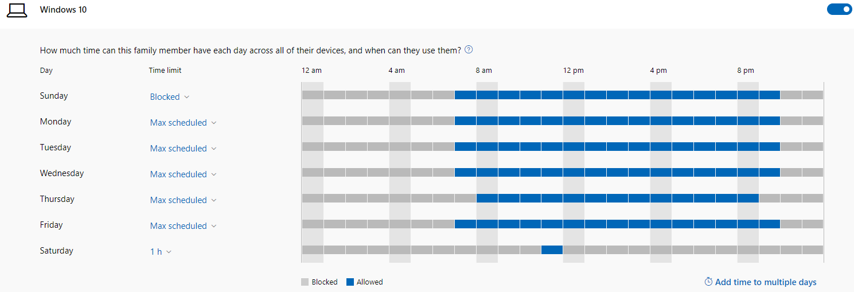Viewport: 854px width, 292px height.
Task: Click the Blocked gray legend swatch
Action: pos(305,282)
